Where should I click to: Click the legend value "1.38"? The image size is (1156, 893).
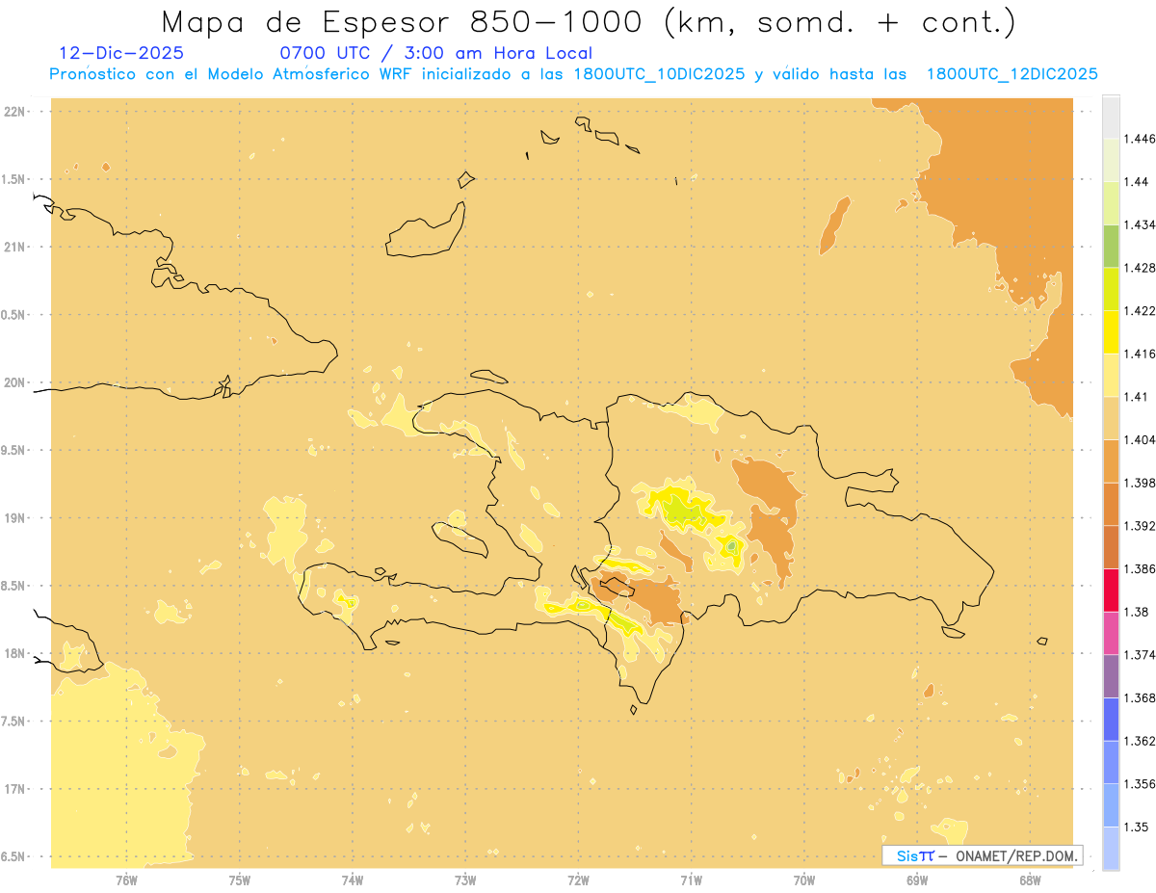[x=1137, y=612]
